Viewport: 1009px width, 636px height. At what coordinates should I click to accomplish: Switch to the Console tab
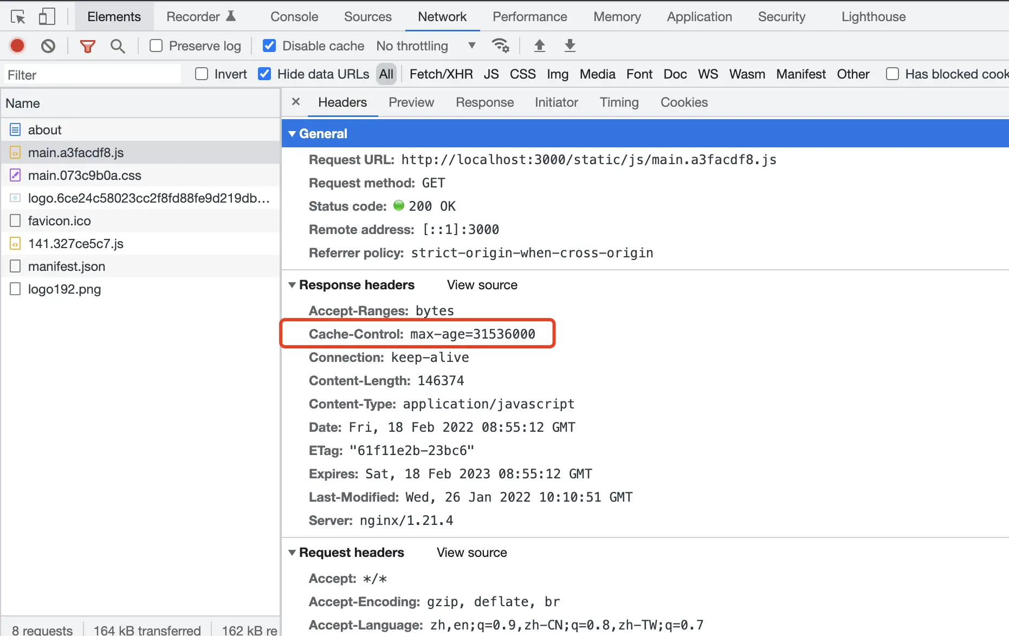294,17
